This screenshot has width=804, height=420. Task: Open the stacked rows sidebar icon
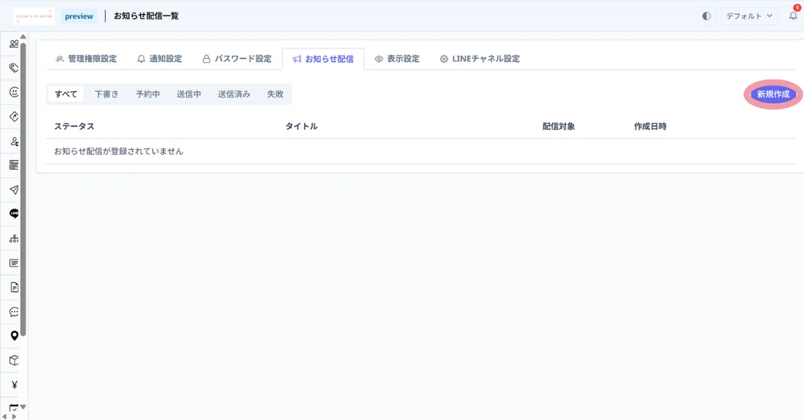pyautogui.click(x=14, y=165)
